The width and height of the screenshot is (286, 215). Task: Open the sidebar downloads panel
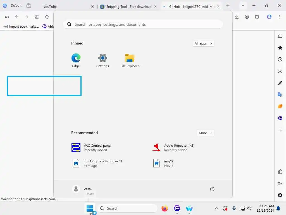click(x=280, y=71)
